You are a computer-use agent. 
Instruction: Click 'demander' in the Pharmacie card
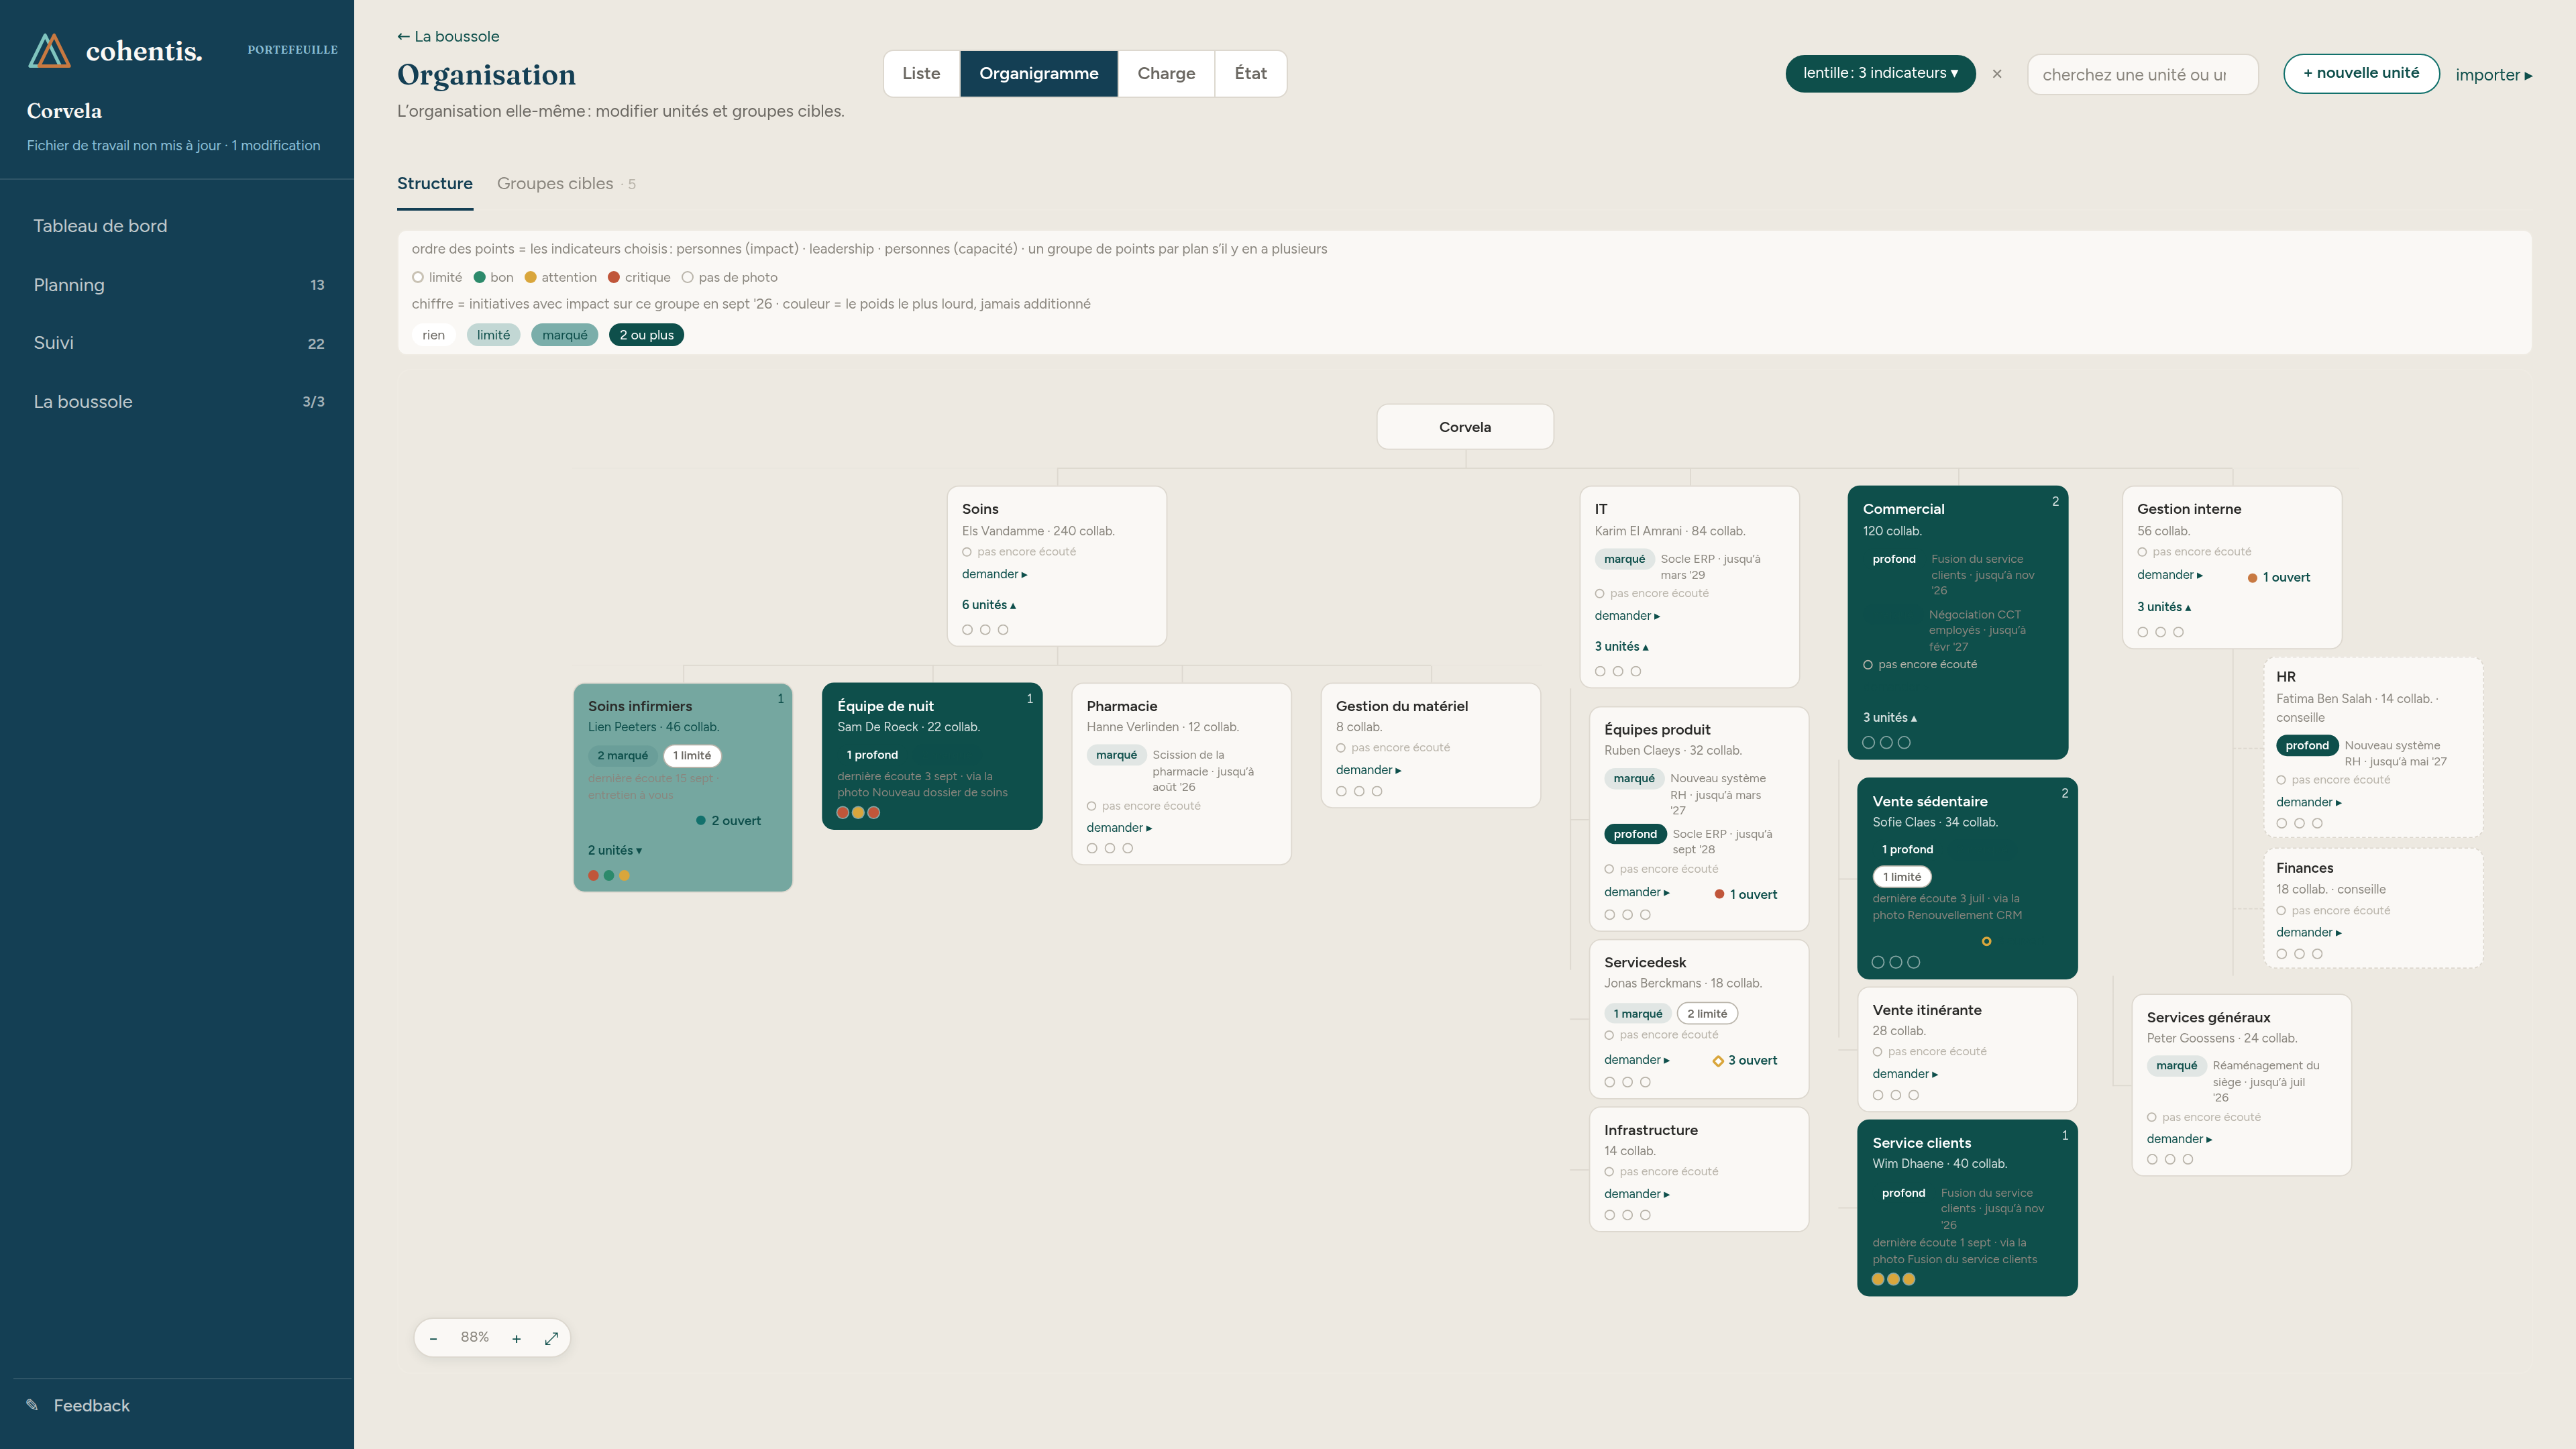coord(1119,828)
